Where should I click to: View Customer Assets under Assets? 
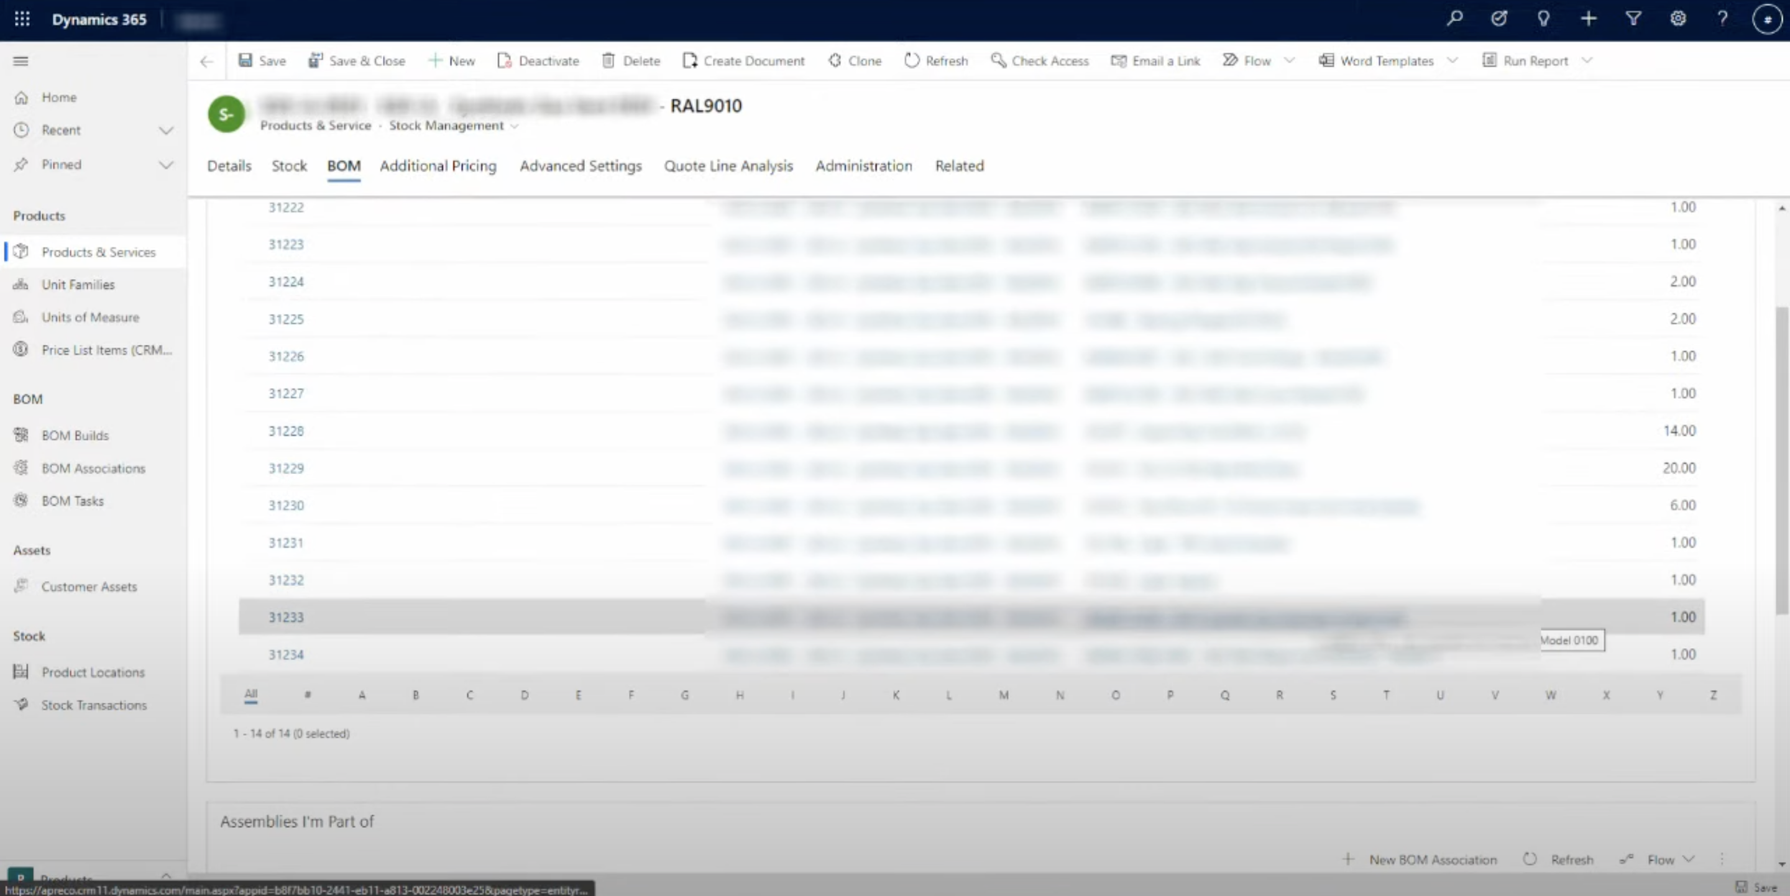click(89, 586)
